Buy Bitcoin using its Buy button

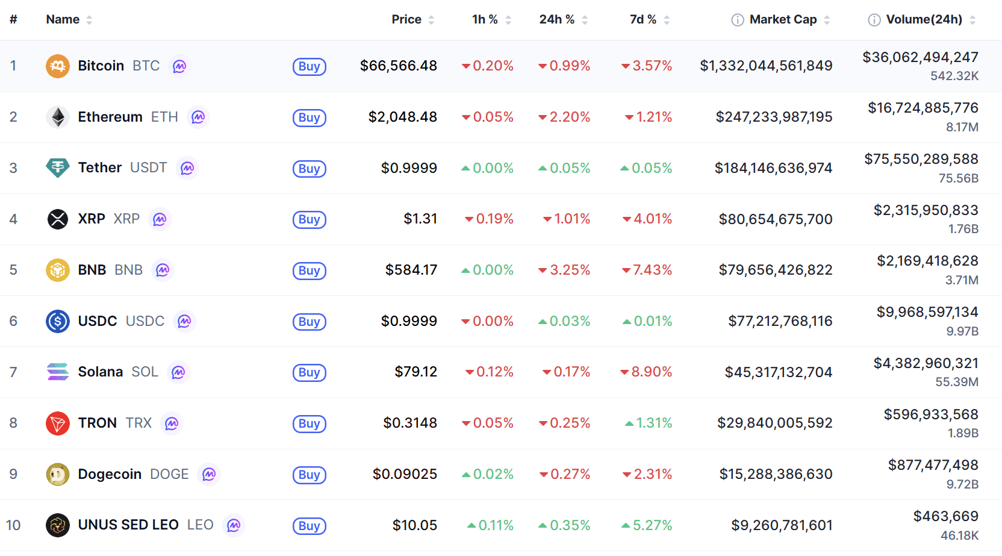[x=310, y=66]
